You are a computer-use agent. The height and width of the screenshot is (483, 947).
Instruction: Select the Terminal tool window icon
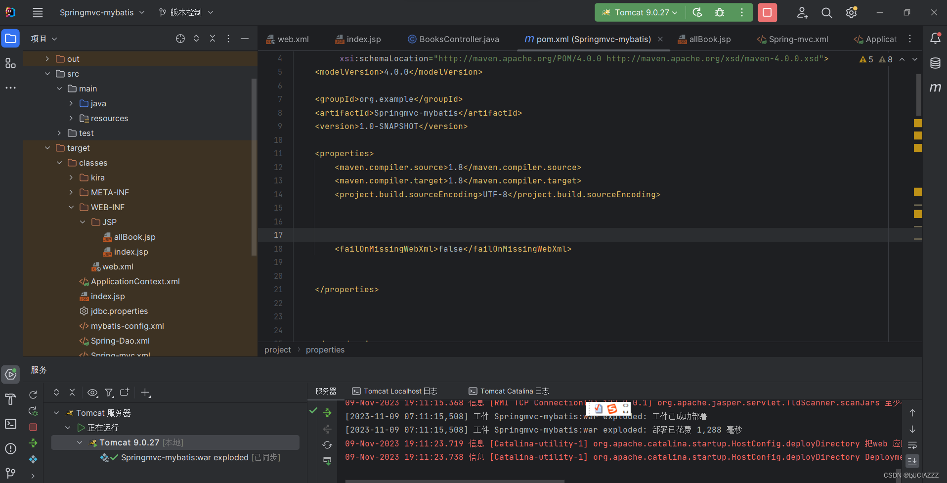tap(10, 424)
